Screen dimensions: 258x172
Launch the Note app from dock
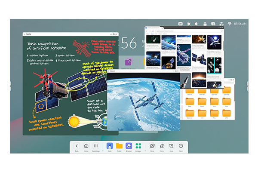click(x=110, y=147)
